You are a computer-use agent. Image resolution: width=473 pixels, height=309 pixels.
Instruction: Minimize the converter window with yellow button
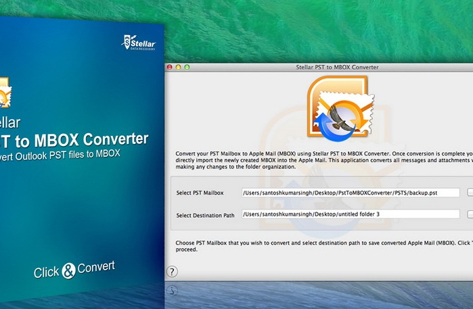(x=178, y=67)
